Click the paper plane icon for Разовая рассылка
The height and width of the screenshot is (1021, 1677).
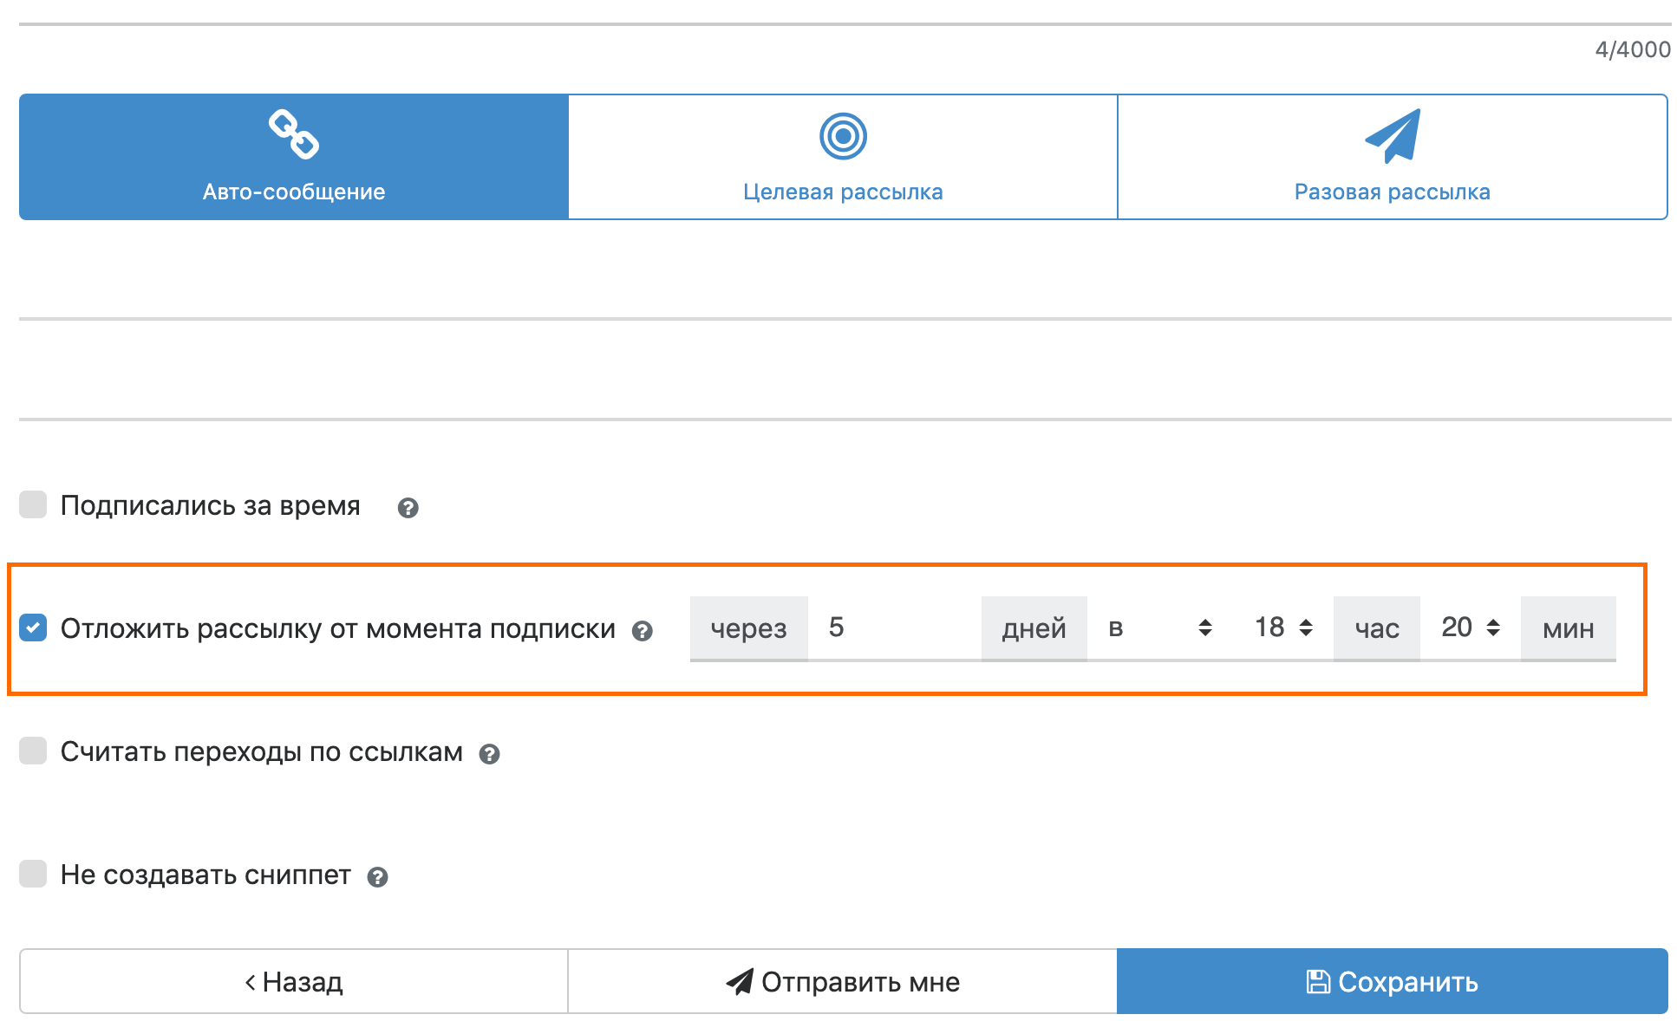[1393, 135]
